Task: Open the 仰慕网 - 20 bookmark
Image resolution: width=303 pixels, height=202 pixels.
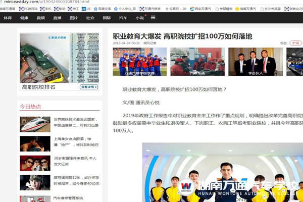Action: pyautogui.click(x=175, y=9)
